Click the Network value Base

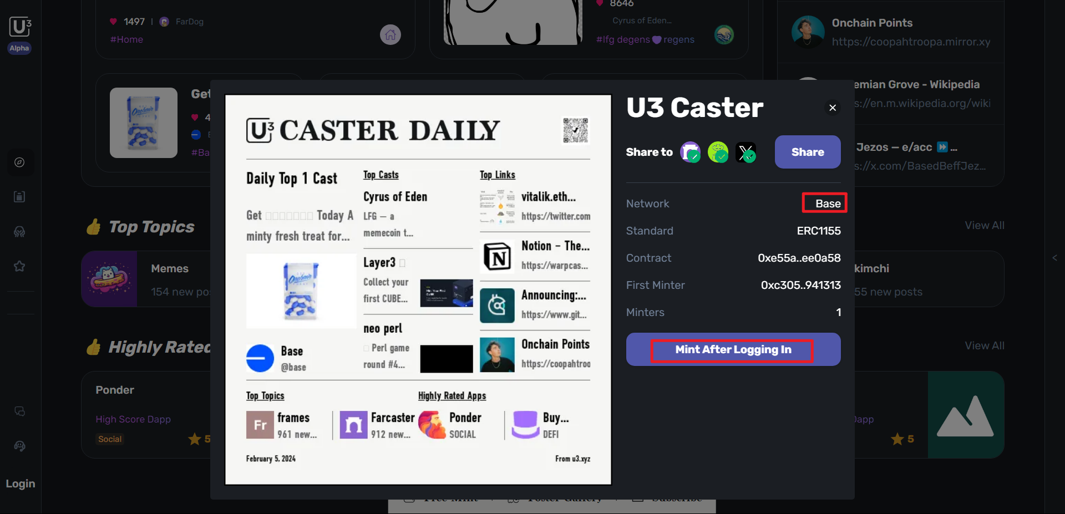pyautogui.click(x=828, y=203)
